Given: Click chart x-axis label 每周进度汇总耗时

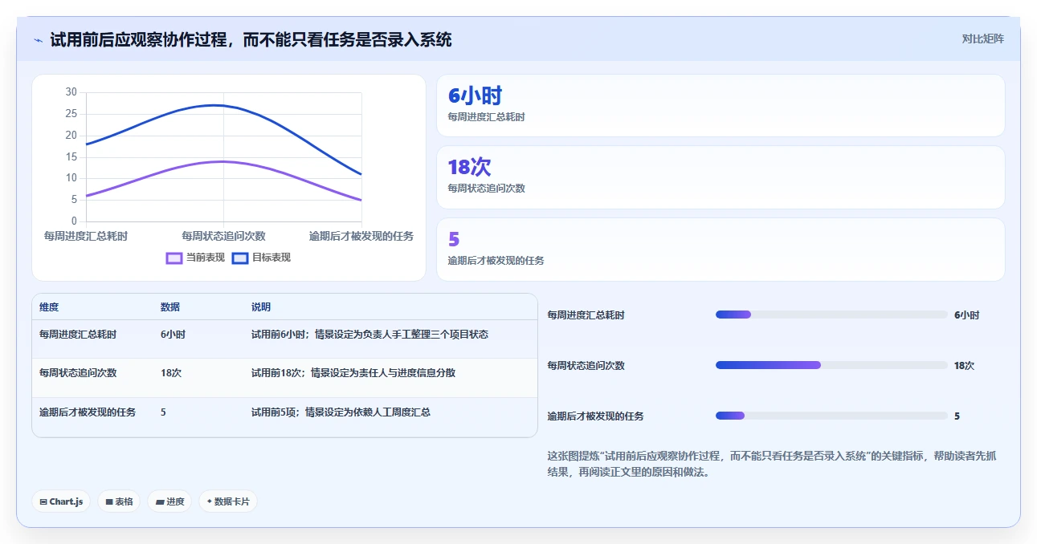Looking at the screenshot, I should click(86, 236).
